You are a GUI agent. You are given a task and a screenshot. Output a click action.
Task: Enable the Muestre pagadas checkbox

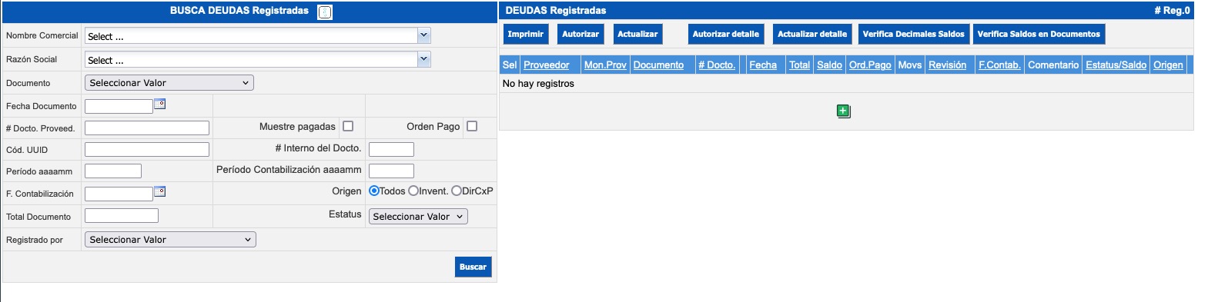click(x=348, y=126)
